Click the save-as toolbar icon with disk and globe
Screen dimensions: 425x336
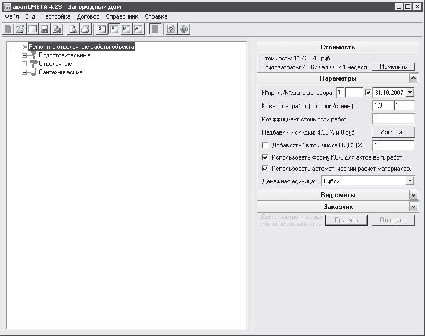(57, 29)
